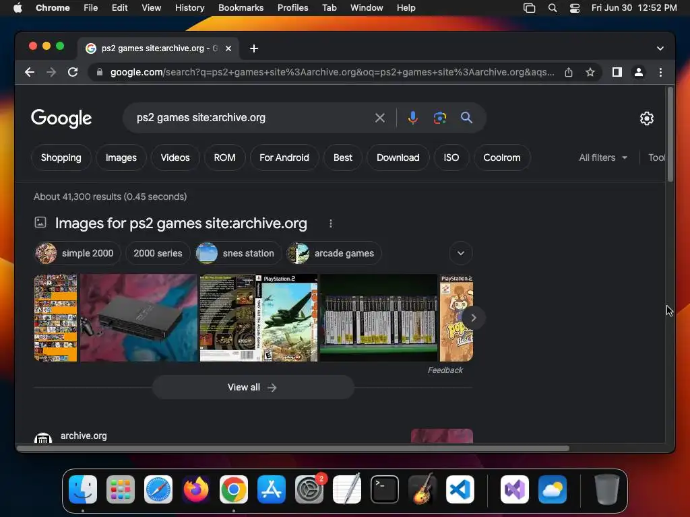This screenshot has height=517, width=690.
Task: Select the Shopping filter chip
Action: pyautogui.click(x=61, y=158)
